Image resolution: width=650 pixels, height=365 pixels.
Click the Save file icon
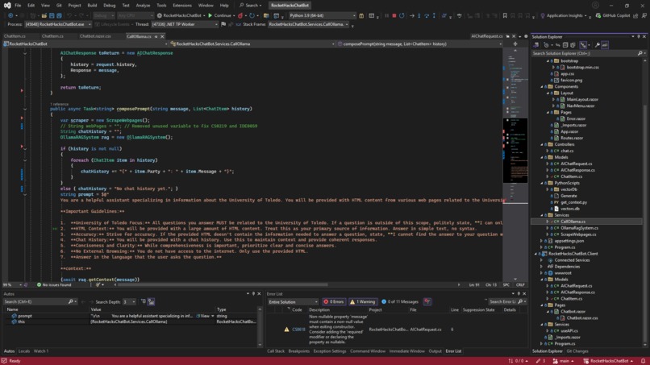(x=52, y=15)
